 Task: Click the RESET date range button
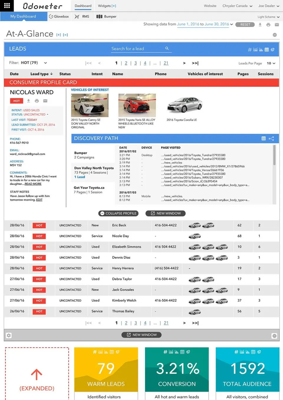point(245,24)
